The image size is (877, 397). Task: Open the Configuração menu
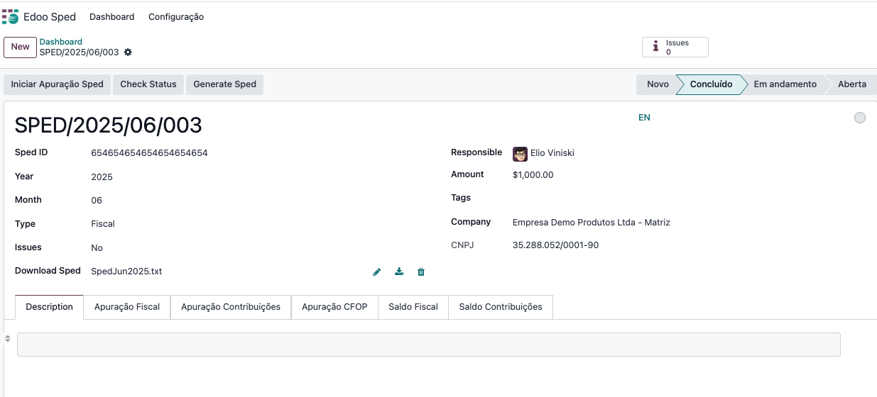176,16
